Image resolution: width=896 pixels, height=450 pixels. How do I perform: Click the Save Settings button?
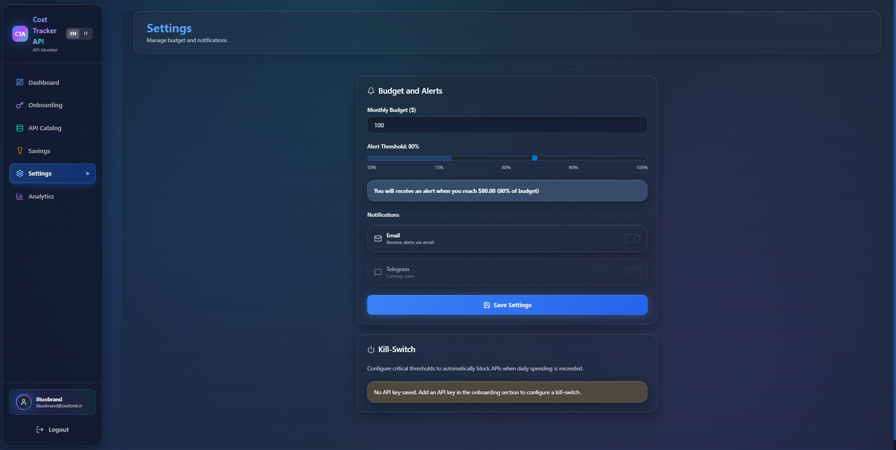(x=507, y=305)
